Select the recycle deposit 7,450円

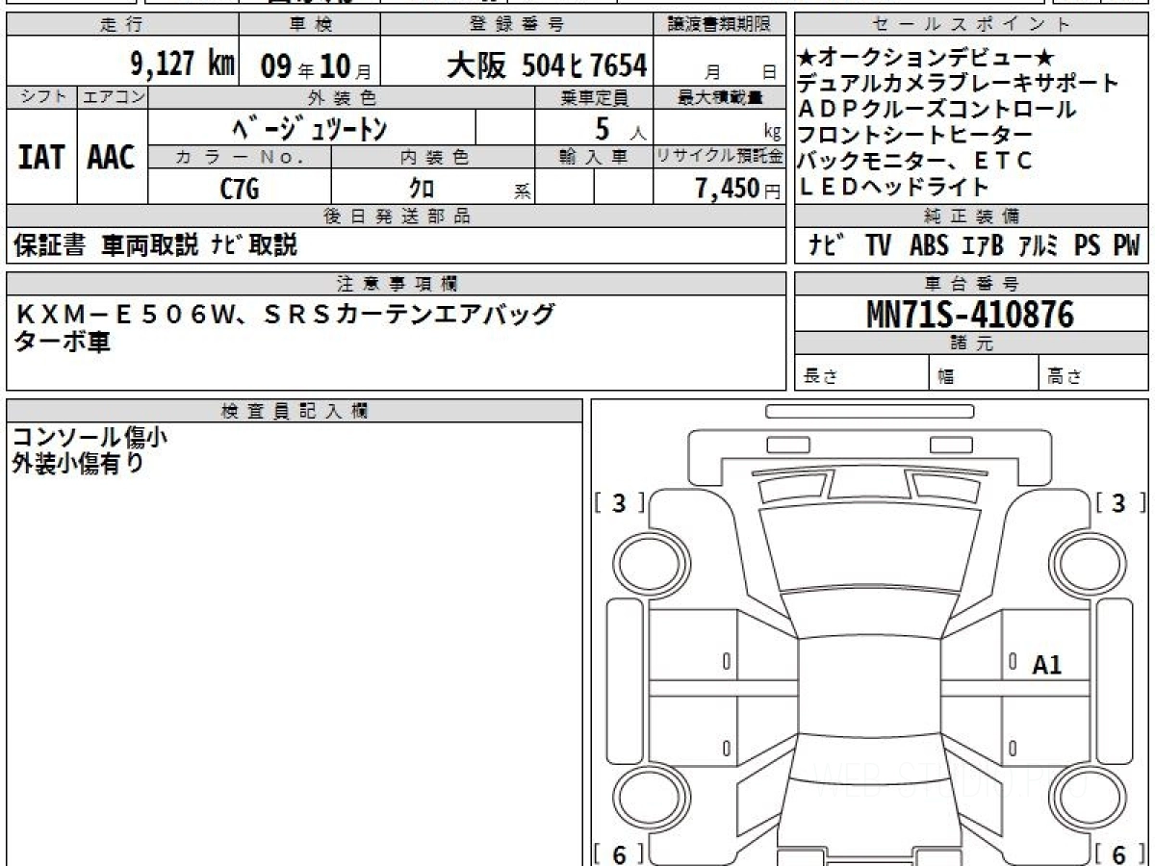737,189
